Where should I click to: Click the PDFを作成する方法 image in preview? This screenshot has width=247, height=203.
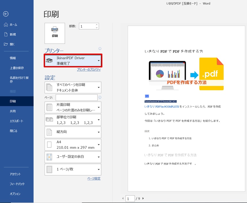186,74
